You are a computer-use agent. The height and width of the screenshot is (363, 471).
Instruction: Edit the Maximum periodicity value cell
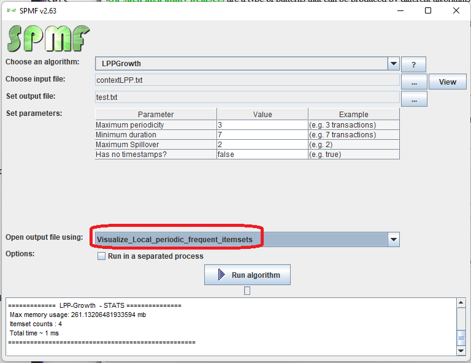[x=262, y=125]
